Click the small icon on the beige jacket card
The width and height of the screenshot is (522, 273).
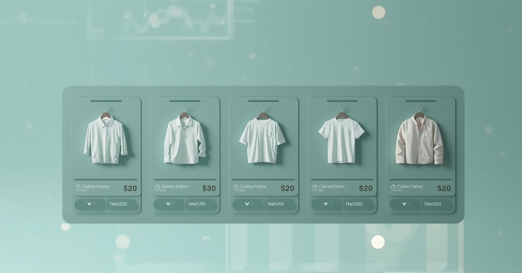[394, 187]
